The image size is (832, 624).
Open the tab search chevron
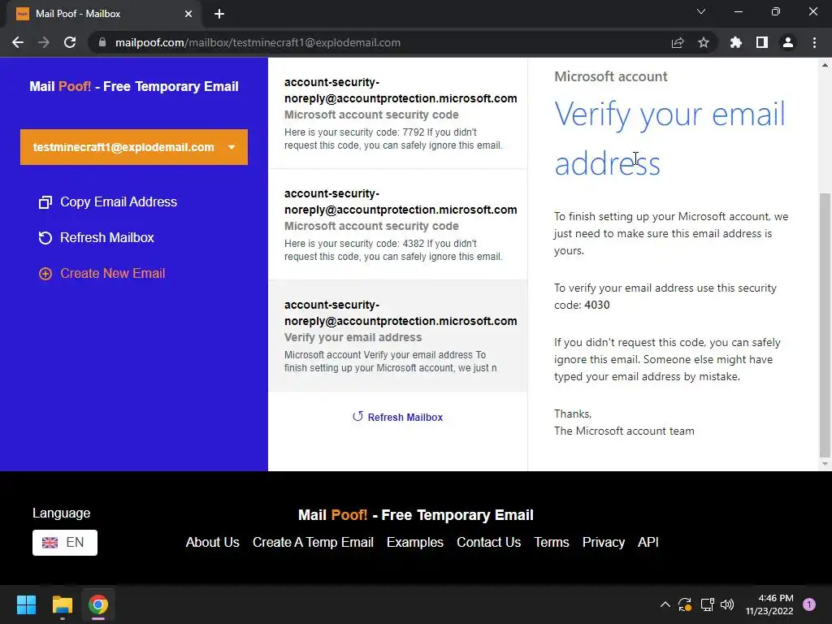coord(701,11)
